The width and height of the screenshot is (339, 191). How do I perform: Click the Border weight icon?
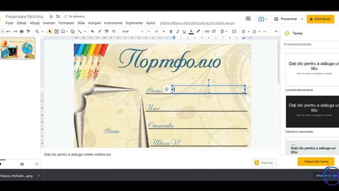[x=106, y=31]
